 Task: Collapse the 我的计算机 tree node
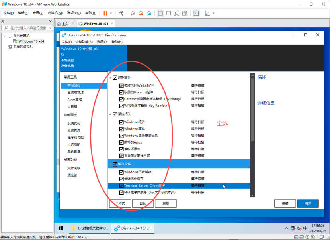point(5,36)
